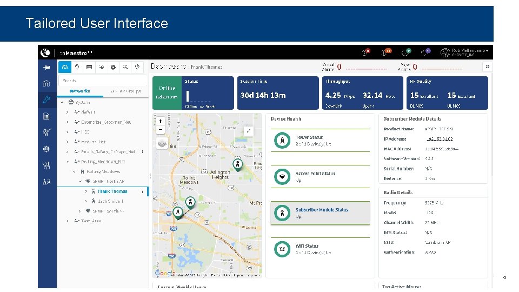Click the "Subscriber Module Details" heading
519x292 pixels.
tap(412, 118)
